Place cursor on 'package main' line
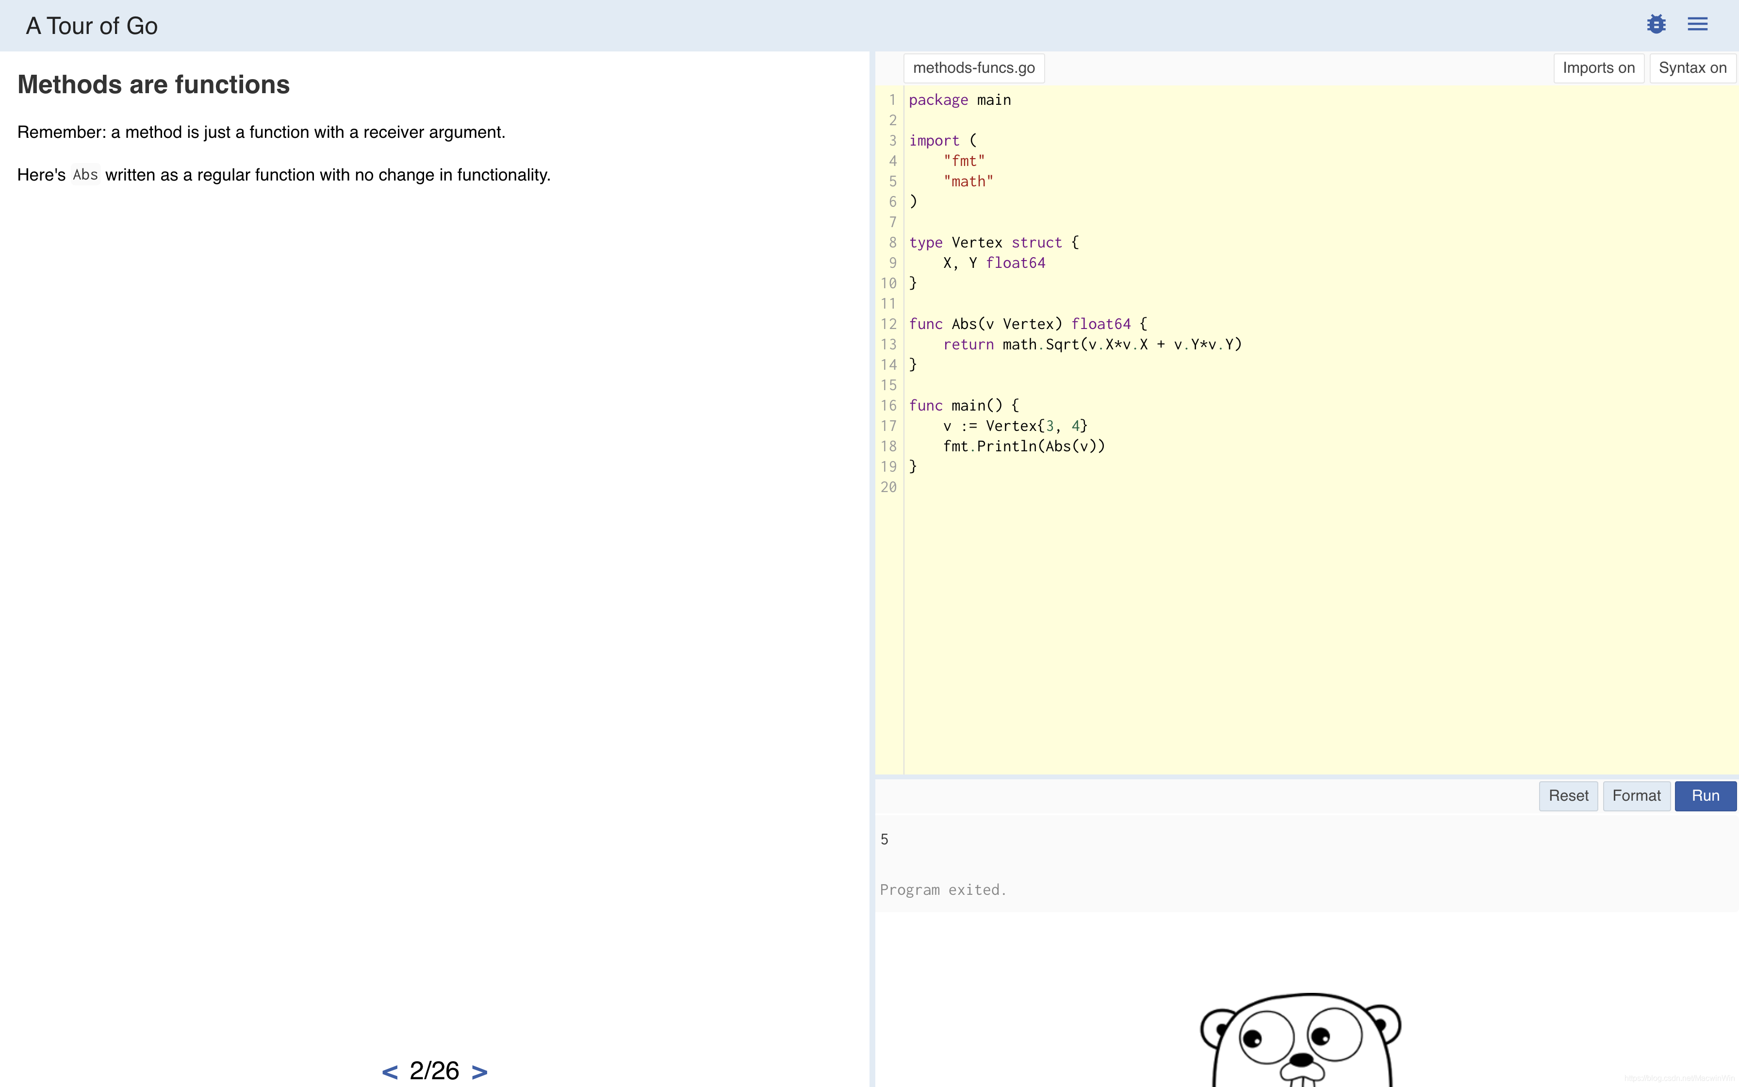 pyautogui.click(x=959, y=100)
